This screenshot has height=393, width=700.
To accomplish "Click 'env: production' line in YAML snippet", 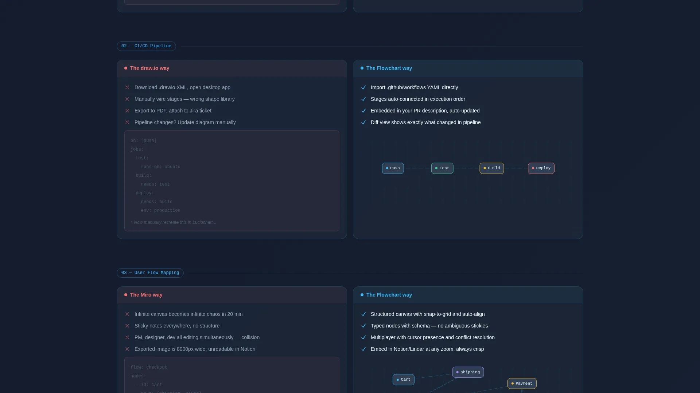I will (x=161, y=211).
